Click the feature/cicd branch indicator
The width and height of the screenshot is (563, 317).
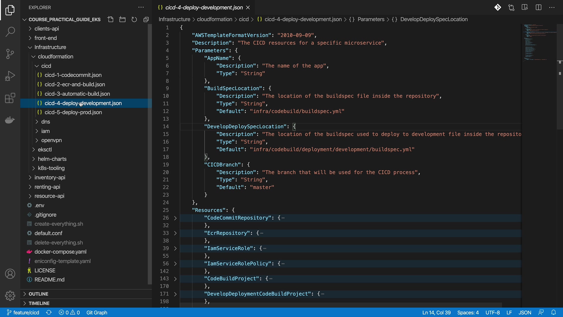(23, 312)
